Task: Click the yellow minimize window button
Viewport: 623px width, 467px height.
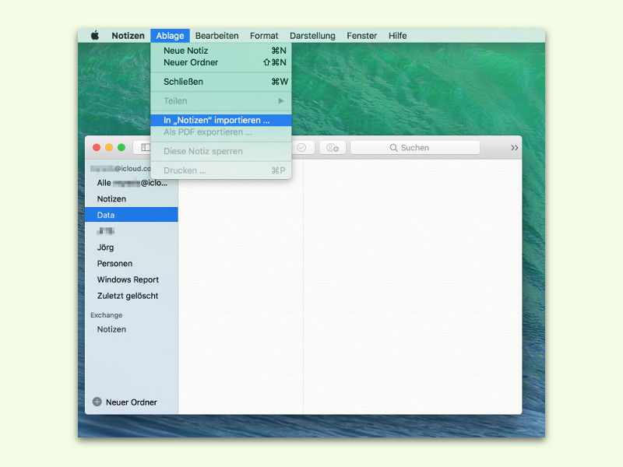Action: click(109, 147)
